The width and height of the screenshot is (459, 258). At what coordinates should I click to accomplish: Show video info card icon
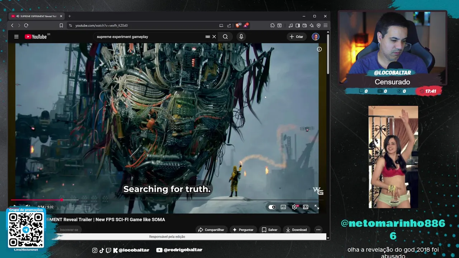[x=319, y=49]
